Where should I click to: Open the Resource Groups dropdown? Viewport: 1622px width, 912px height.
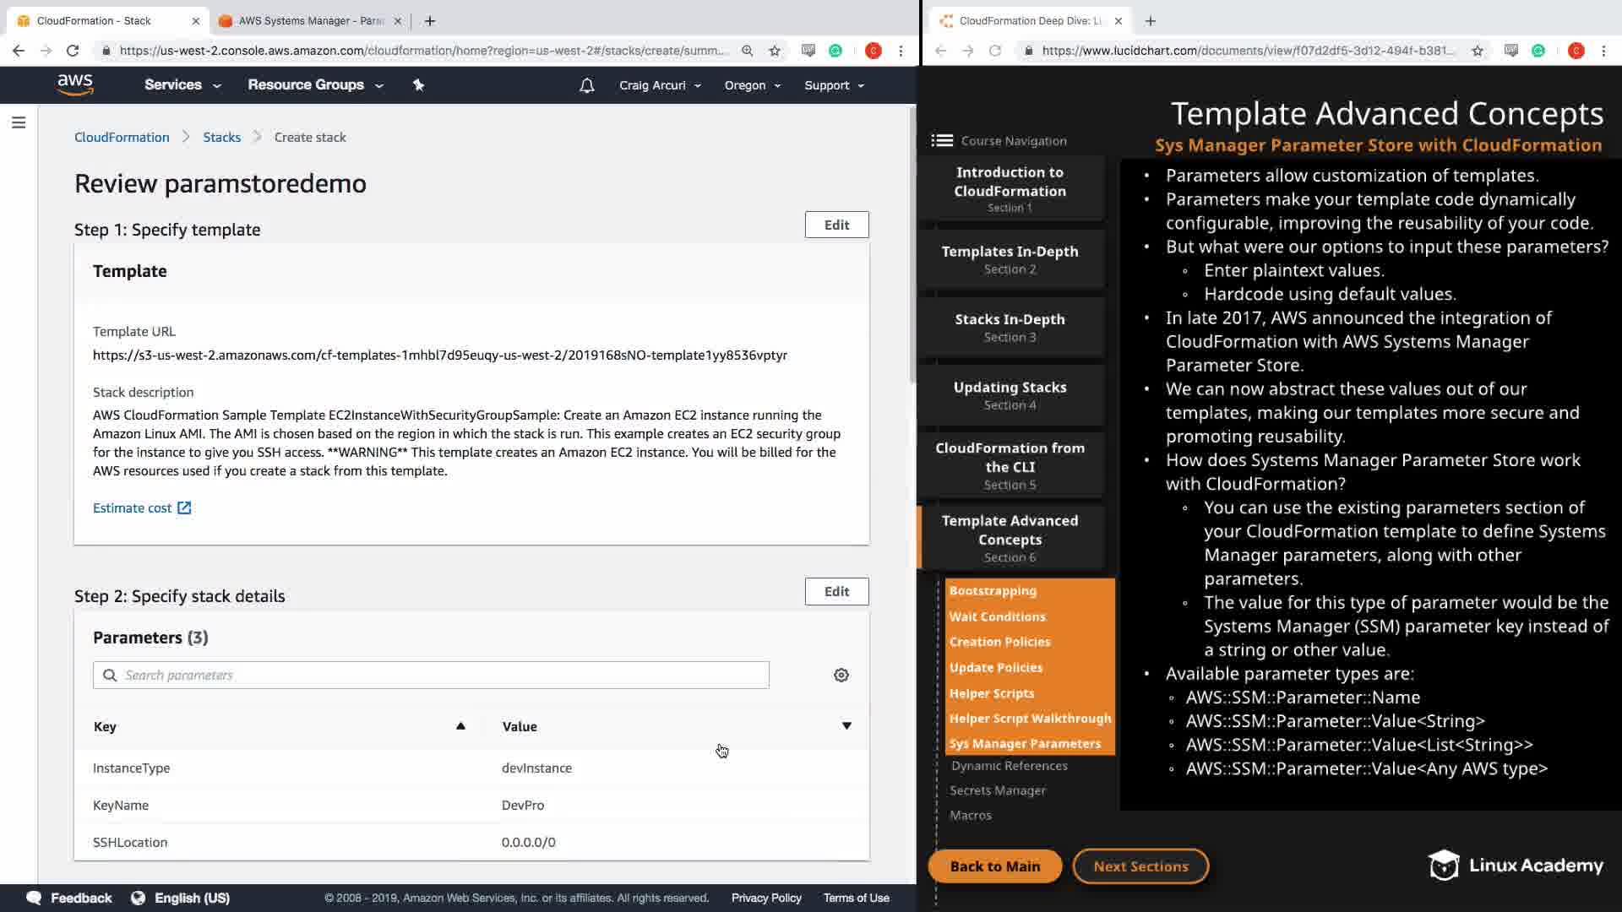[315, 84]
